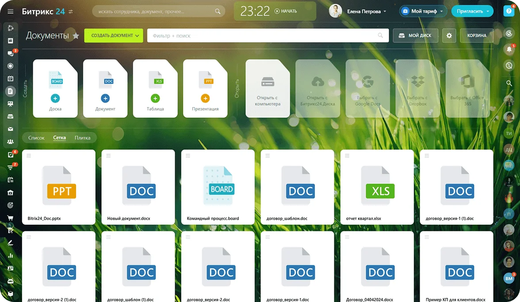Switch to Список view tab
This screenshot has height=302, width=520.
coord(36,138)
